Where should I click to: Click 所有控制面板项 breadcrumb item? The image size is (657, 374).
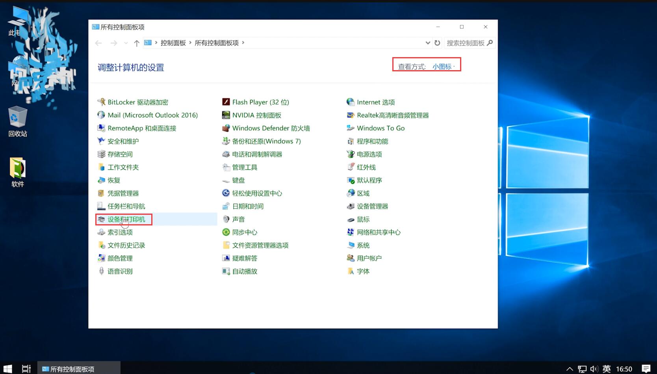[x=217, y=43]
